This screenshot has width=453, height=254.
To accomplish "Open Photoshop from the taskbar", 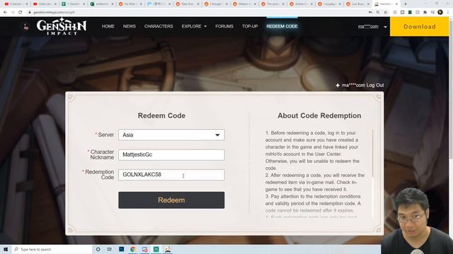I will pos(121,249).
